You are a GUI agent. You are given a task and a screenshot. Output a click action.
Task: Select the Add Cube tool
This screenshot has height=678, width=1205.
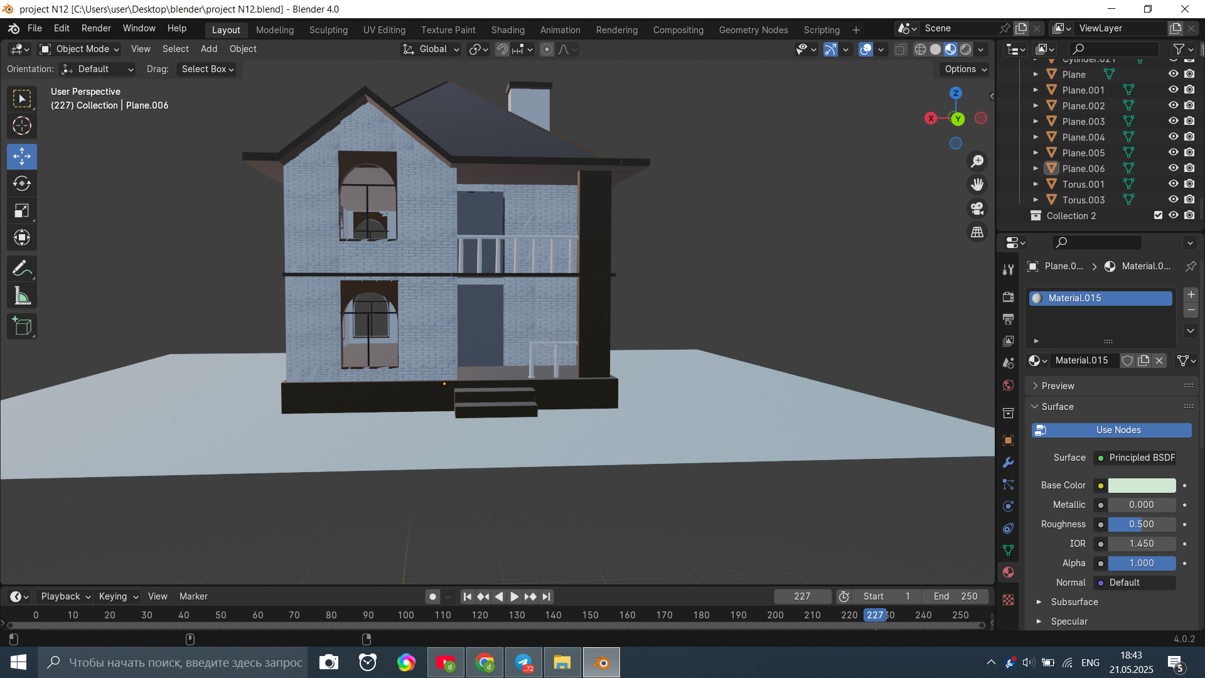[22, 326]
